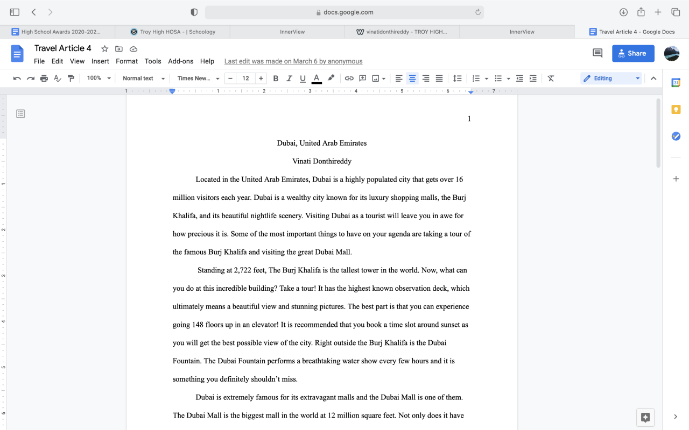Move document using the folder icon

[x=119, y=49]
